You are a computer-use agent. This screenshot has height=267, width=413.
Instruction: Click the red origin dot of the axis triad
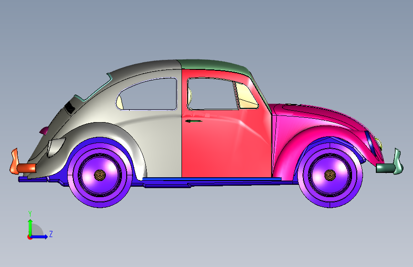point(30,237)
